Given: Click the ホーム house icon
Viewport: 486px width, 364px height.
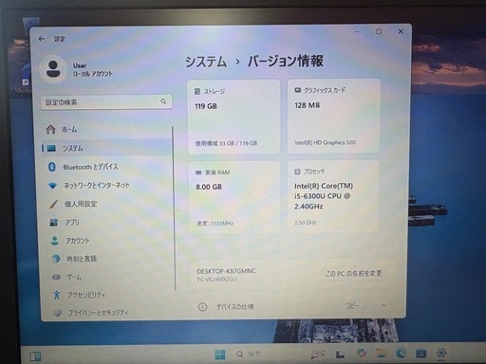Looking at the screenshot, I should pyautogui.click(x=50, y=129).
